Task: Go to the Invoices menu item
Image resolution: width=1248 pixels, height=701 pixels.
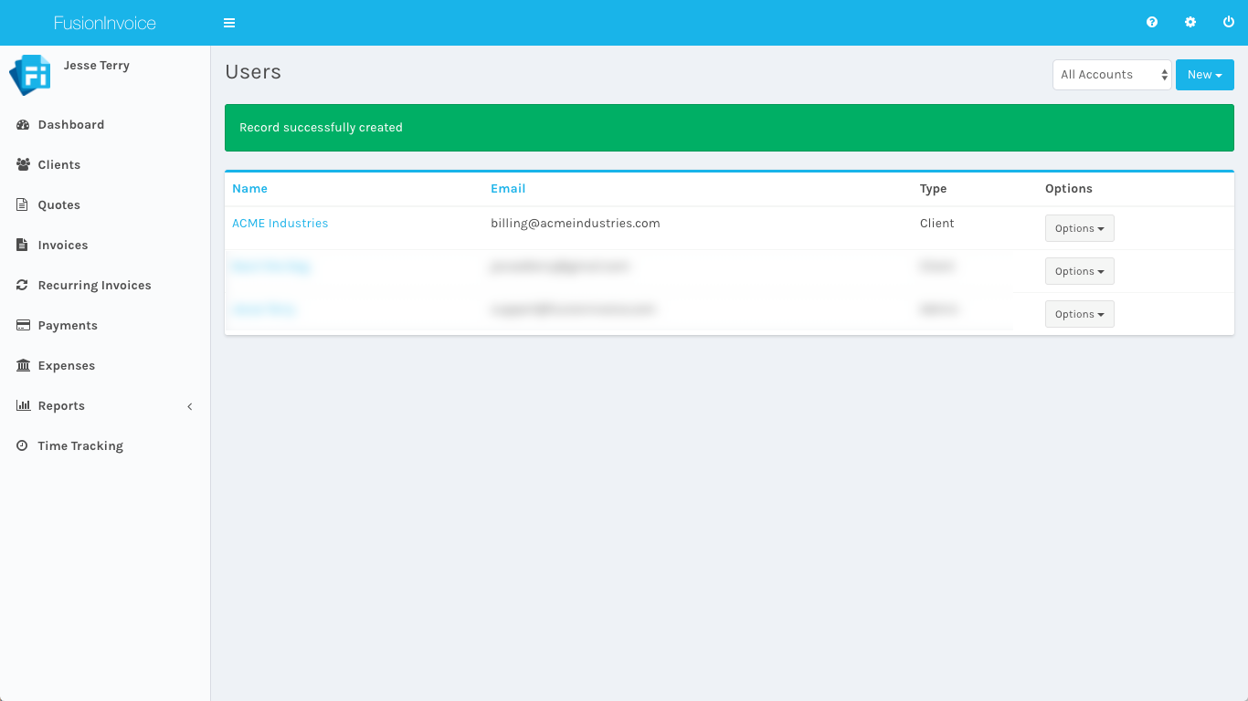Action: coord(63,246)
